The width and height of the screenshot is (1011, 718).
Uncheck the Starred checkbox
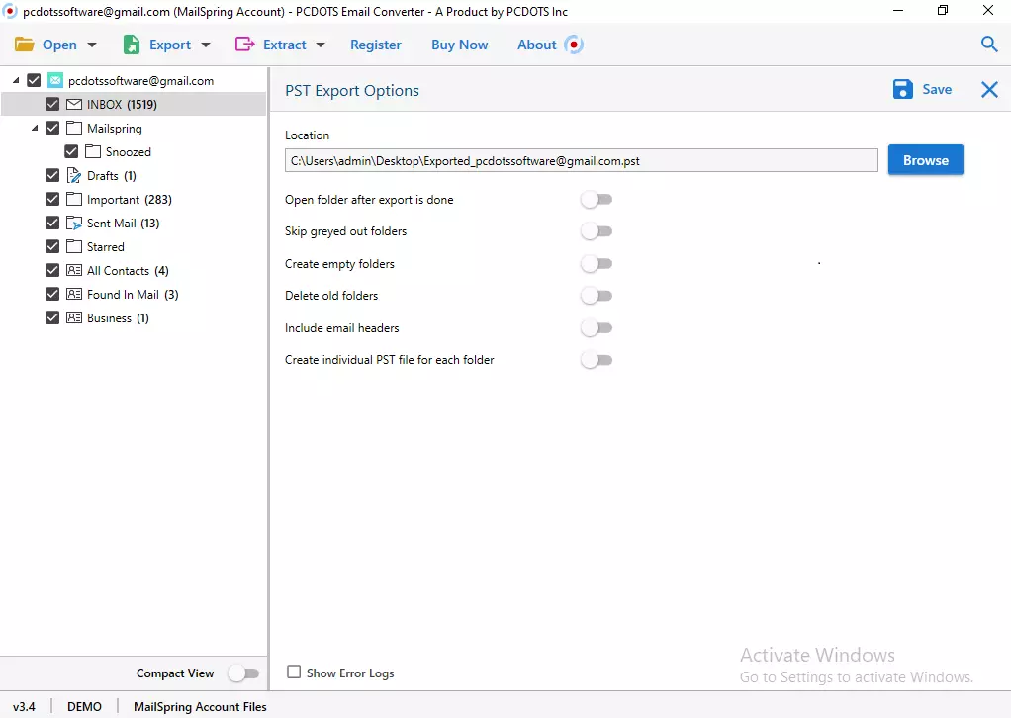pyautogui.click(x=52, y=246)
